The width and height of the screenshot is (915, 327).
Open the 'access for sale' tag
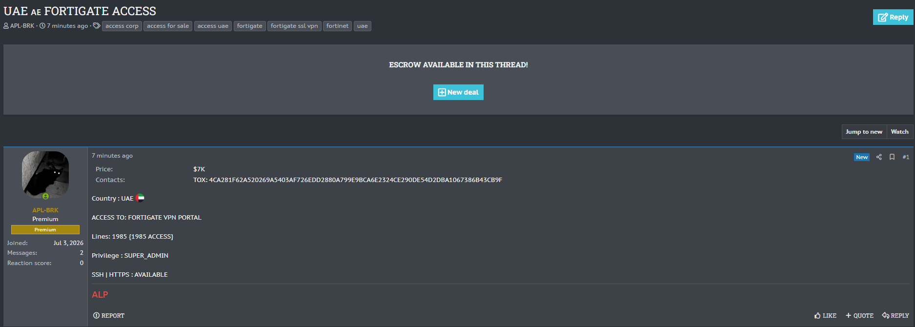pos(168,26)
